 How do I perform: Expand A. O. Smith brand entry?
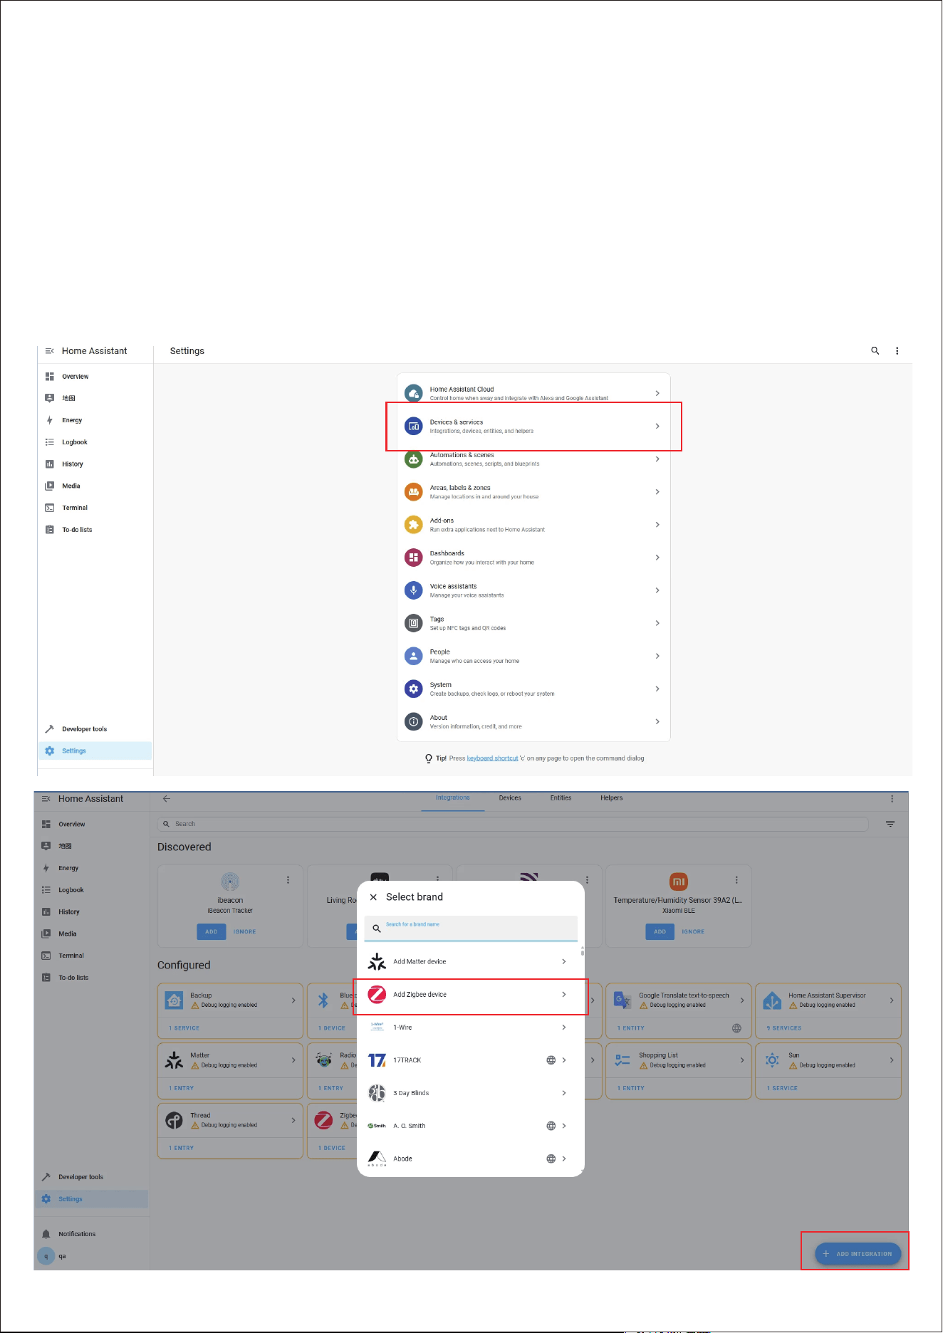[x=471, y=1126]
